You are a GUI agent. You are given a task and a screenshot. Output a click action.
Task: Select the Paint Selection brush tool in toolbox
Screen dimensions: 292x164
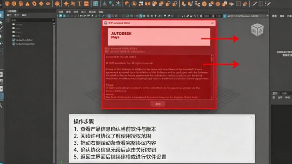[1, 29]
